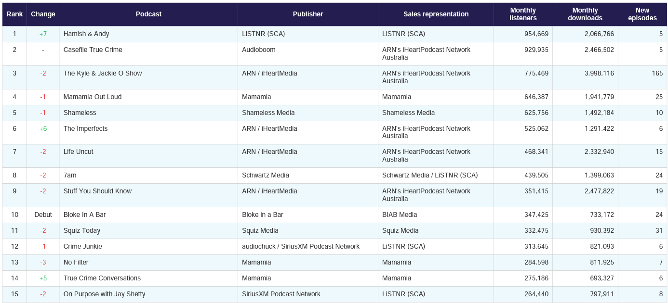Select the Casefile True Crime podcast name

click(93, 50)
